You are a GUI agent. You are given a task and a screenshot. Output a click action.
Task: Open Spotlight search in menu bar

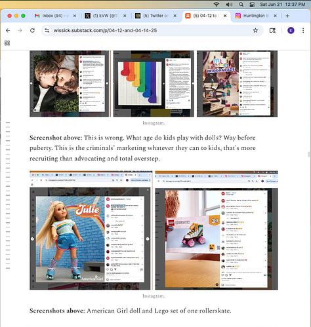(241, 5)
